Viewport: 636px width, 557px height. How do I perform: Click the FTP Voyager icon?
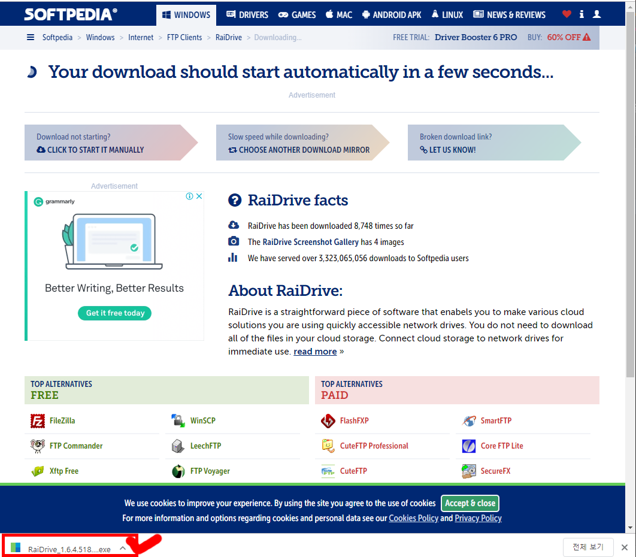coord(178,471)
